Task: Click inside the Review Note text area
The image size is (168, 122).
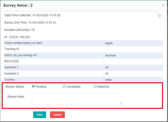Action: click(x=77, y=99)
